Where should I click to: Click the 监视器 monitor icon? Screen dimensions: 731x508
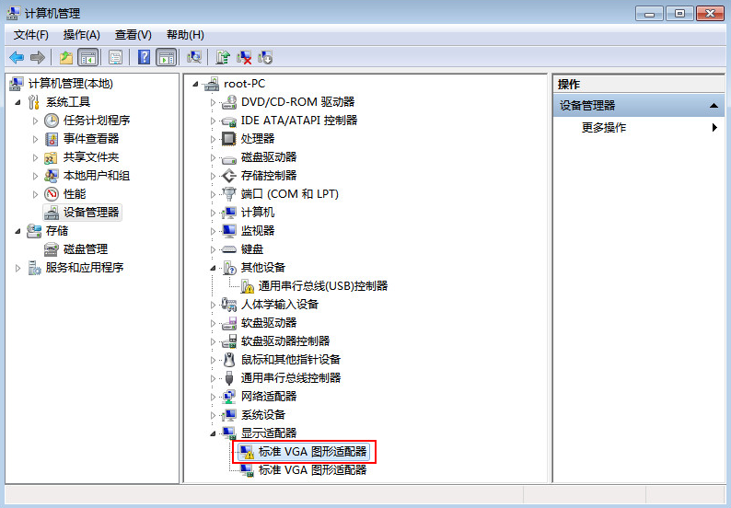229,231
